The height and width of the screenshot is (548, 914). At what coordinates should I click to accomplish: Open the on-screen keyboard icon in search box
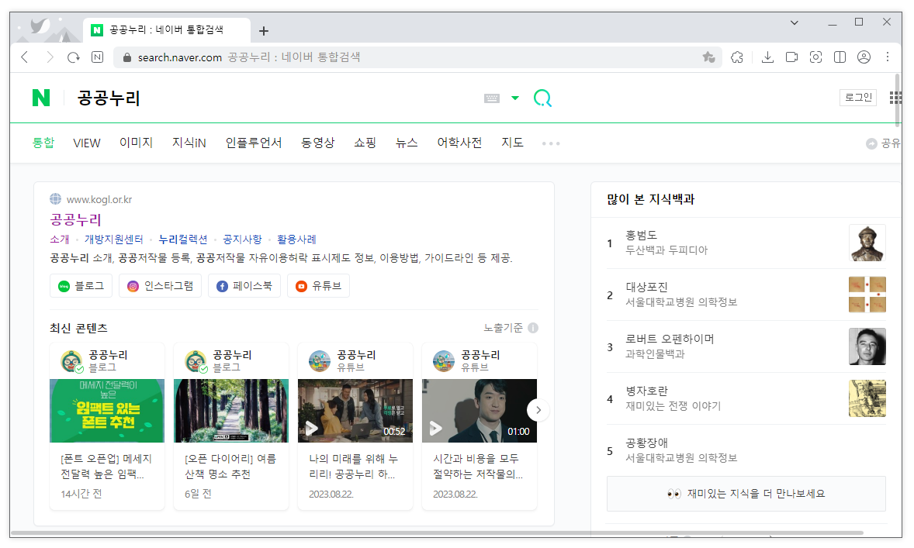click(491, 98)
